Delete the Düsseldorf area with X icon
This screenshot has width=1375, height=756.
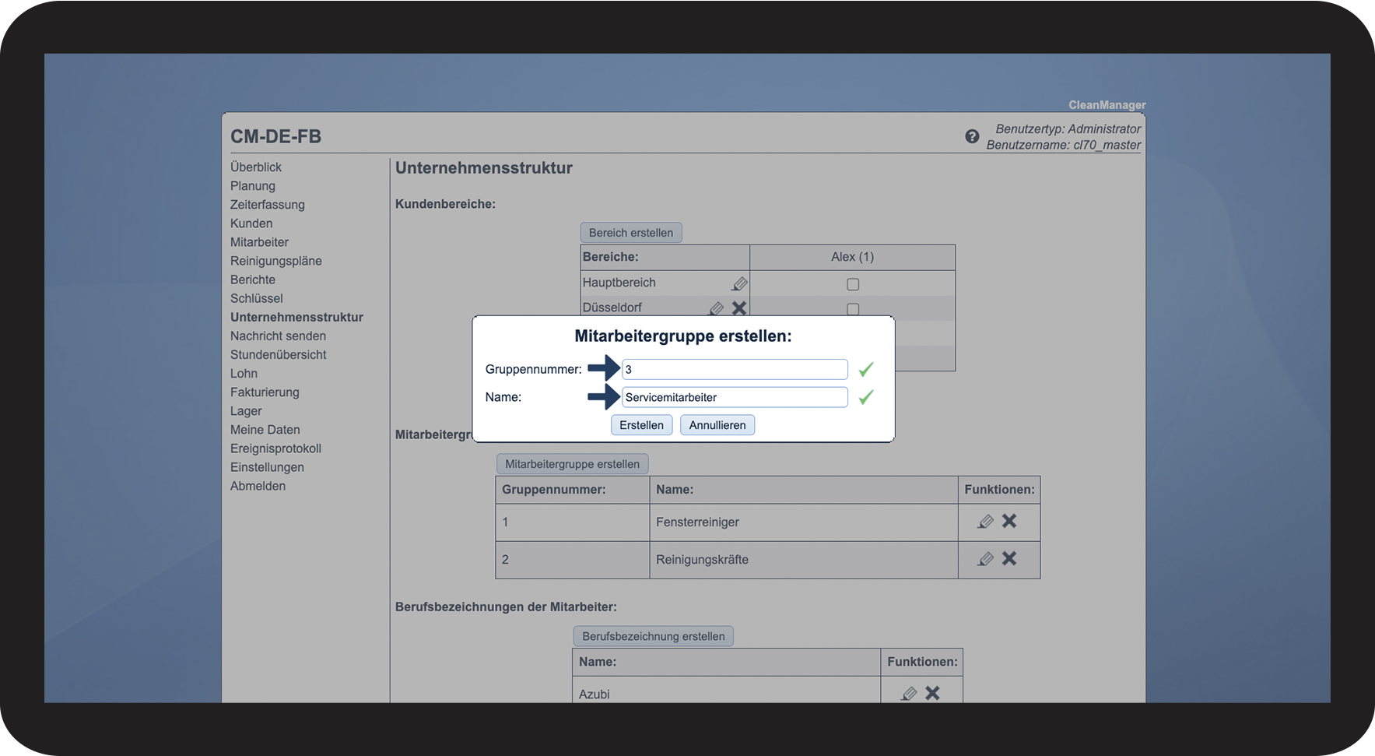click(x=739, y=308)
